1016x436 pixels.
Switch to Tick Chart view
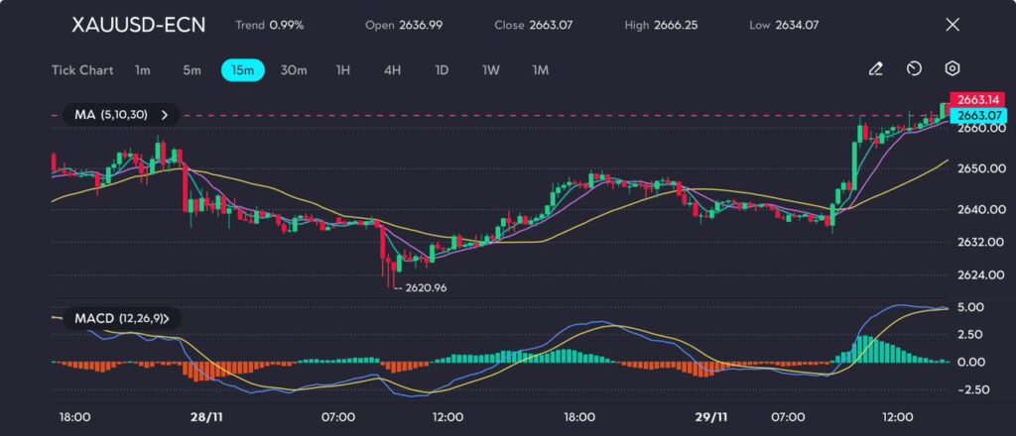click(x=82, y=70)
